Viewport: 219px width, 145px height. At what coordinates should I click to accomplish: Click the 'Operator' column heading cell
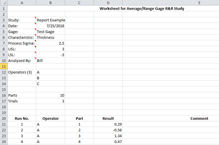tap(50, 119)
